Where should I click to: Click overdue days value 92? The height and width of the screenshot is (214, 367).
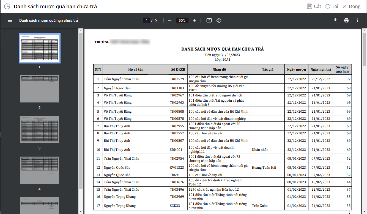pos(349,79)
